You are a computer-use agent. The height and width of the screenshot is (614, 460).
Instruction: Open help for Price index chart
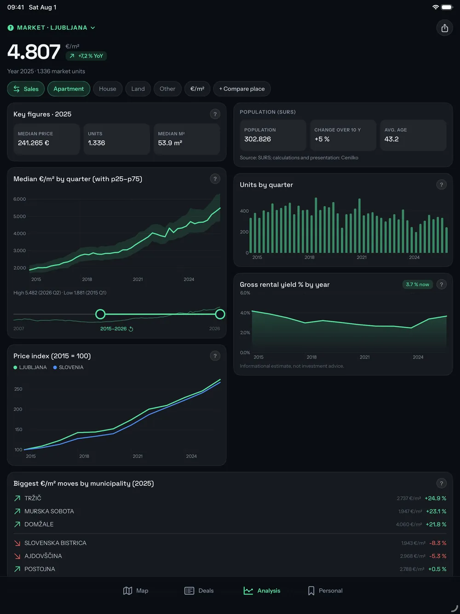pos(215,356)
